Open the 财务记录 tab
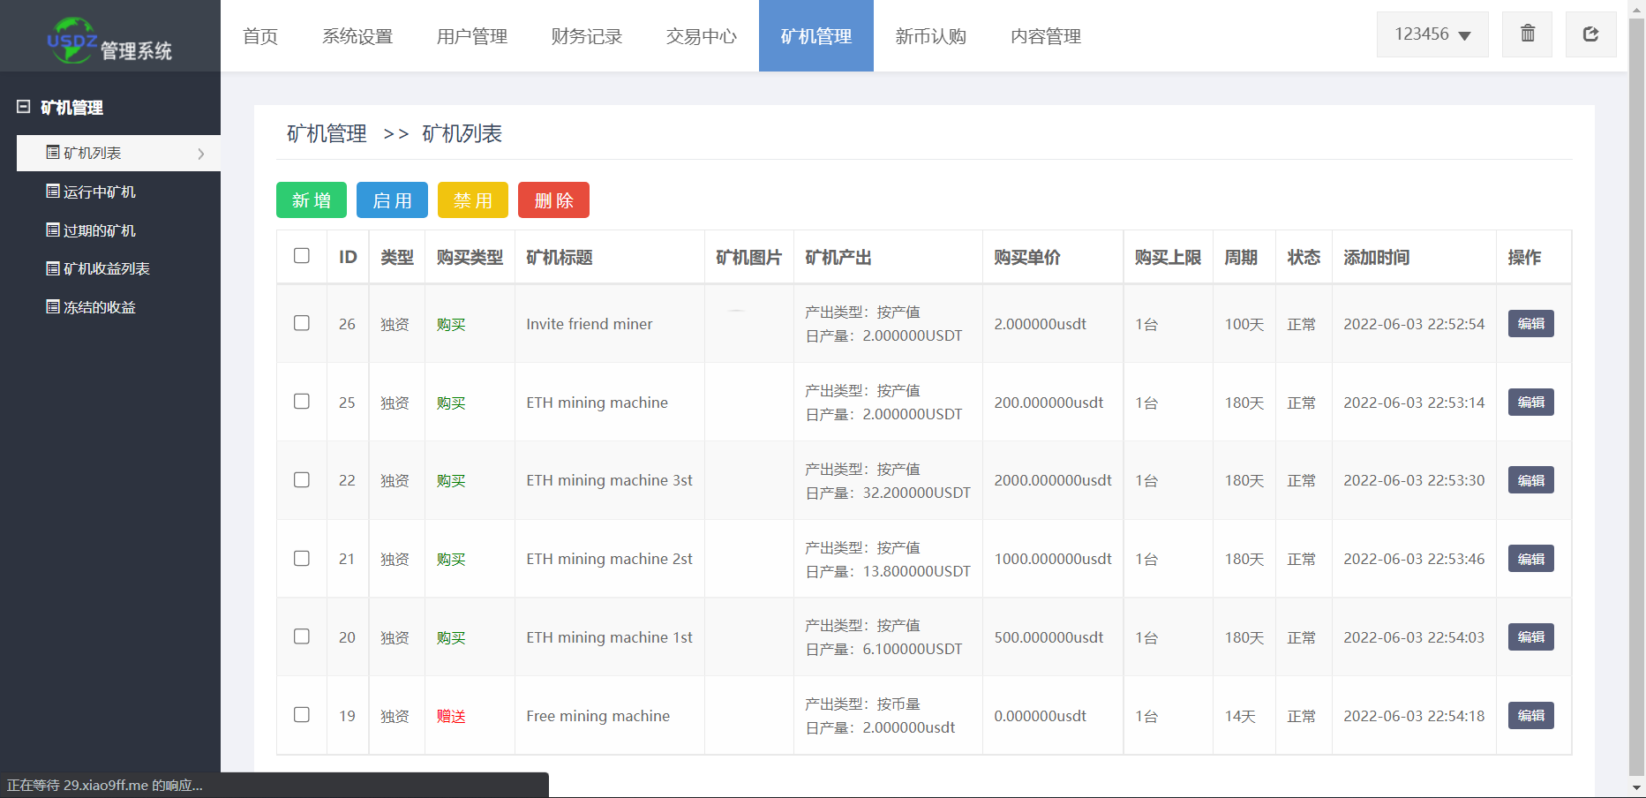The height and width of the screenshot is (798, 1646). click(587, 36)
